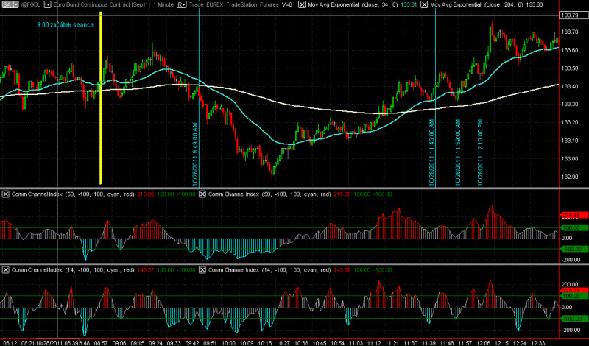Click the current price marker 133.79

coord(569,15)
